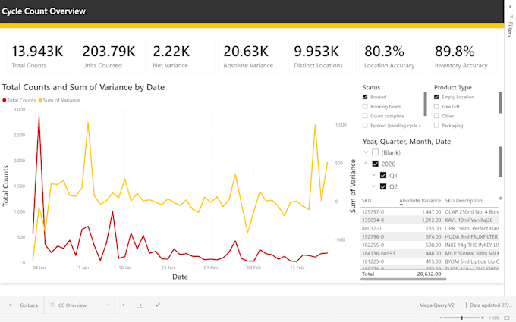Image resolution: width=516 pixels, height=322 pixels.
Task: Click the exit full screen arrows icon
Action: (x=158, y=305)
